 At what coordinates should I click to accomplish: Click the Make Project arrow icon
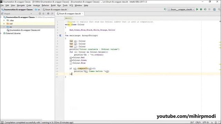pos(165,9)
